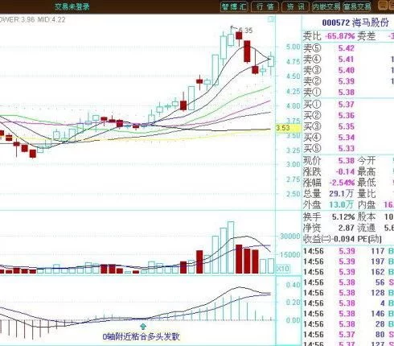Screen dimensions: 394x346
Task: Open the 资讯 tab
Action: (x=295, y=6)
